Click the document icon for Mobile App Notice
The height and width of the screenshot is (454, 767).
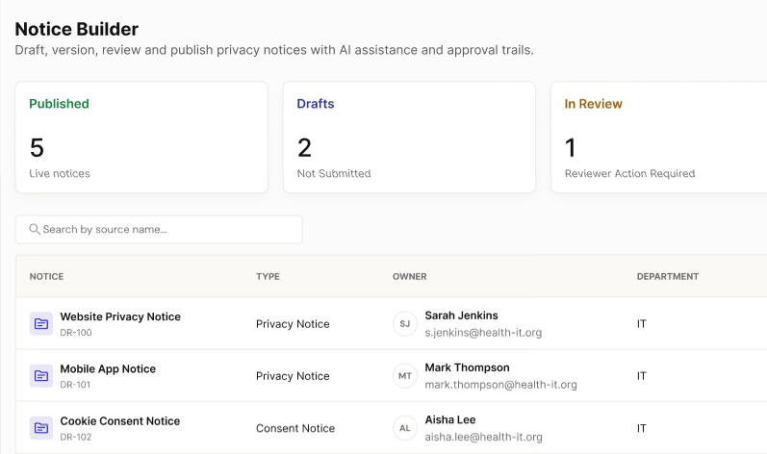coord(41,376)
